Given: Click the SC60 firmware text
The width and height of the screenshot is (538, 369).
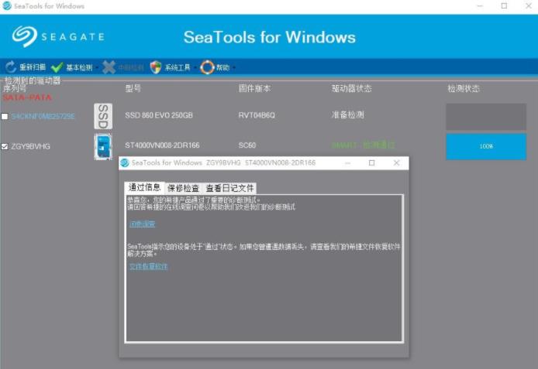Looking at the screenshot, I should [x=247, y=145].
